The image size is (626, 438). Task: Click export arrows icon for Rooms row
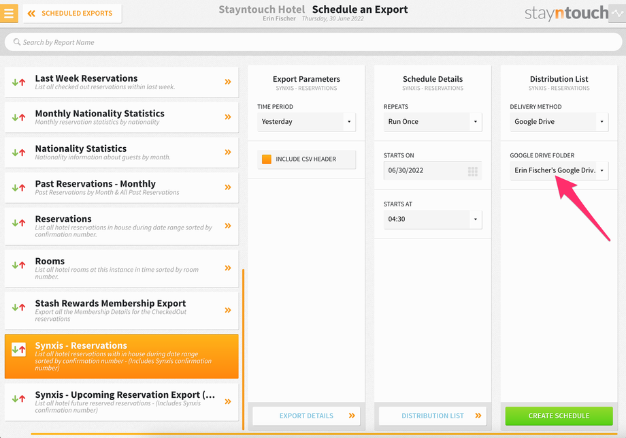tap(19, 265)
